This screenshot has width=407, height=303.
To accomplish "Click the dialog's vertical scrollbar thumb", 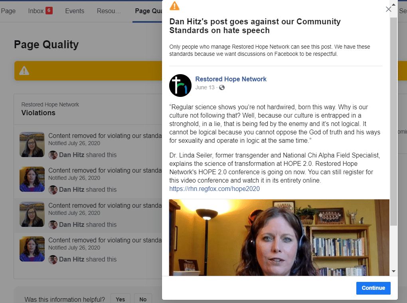I will click(393, 122).
